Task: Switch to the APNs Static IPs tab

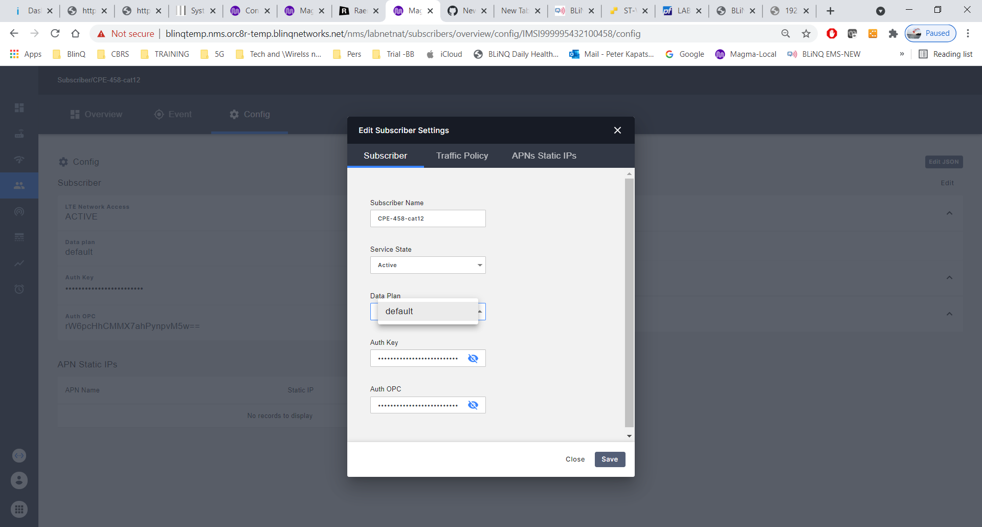Action: [x=544, y=156]
